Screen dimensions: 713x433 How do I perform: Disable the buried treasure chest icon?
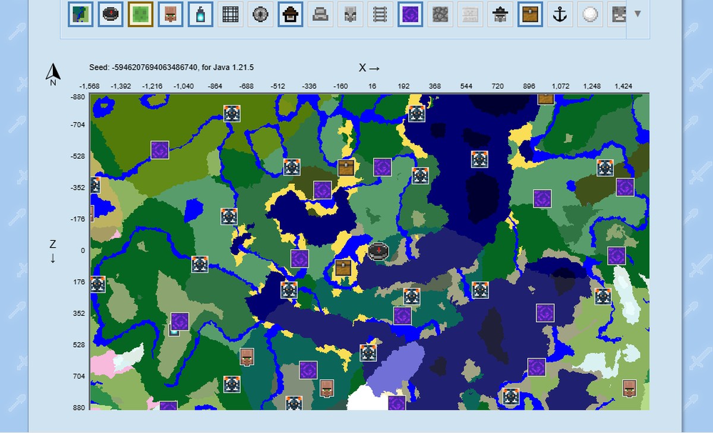[531, 15]
